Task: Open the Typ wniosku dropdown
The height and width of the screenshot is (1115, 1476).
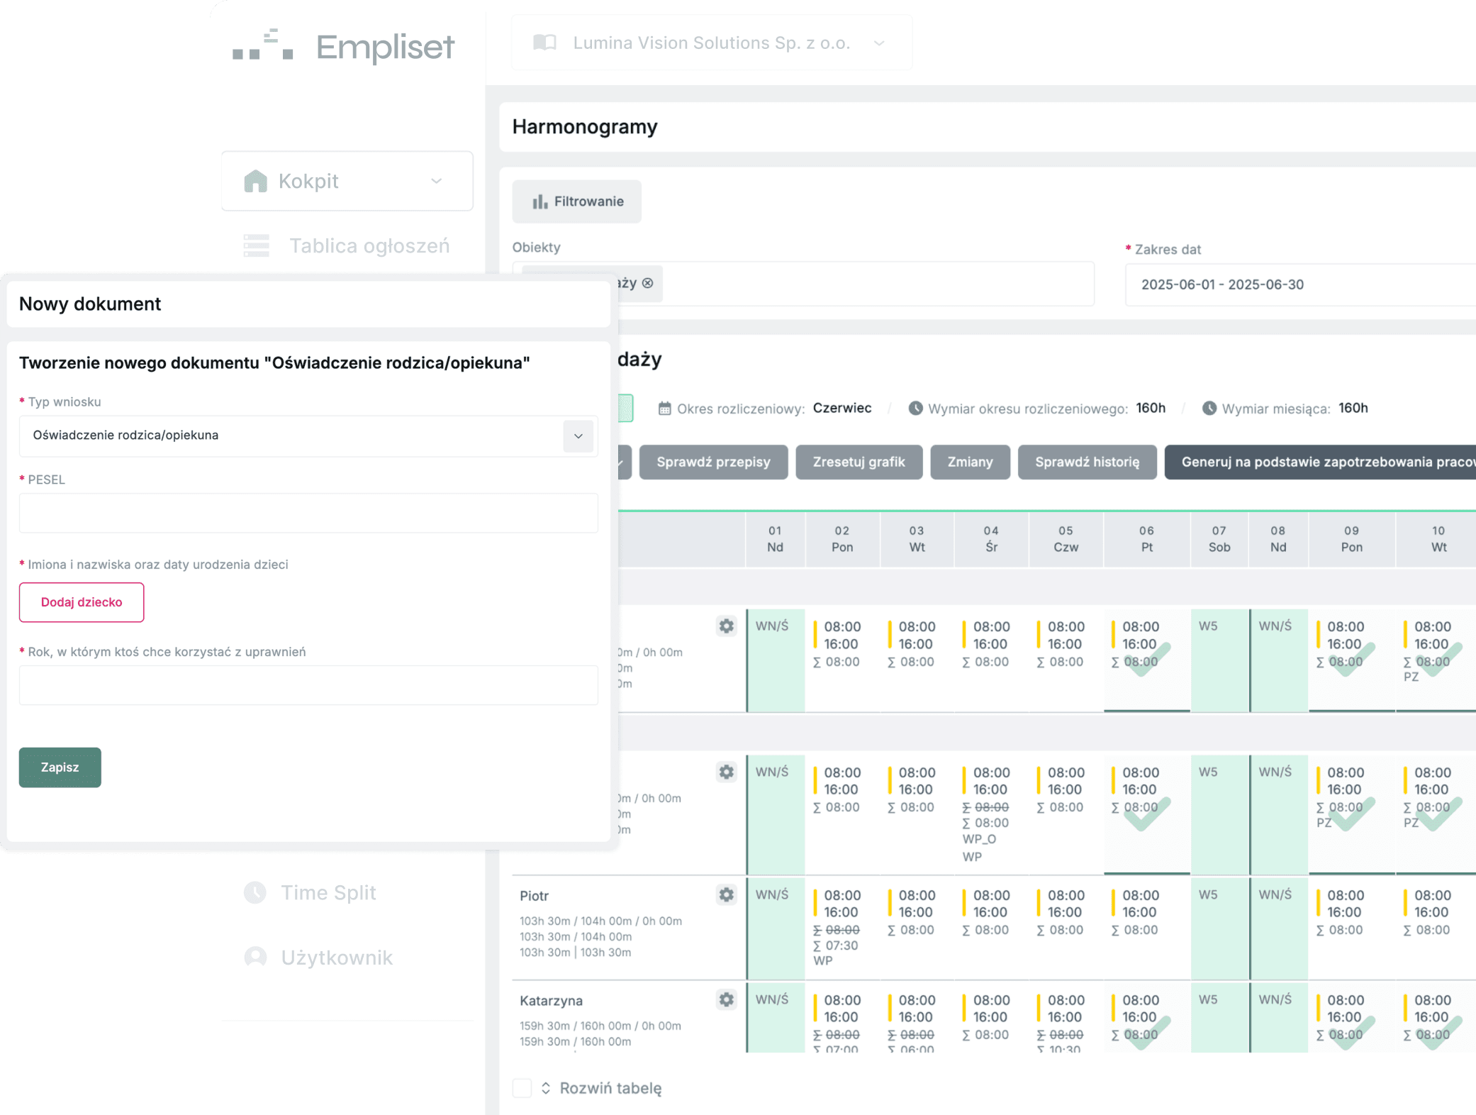Action: 578,436
